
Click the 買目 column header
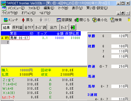pyautogui.click(x=13, y=34)
